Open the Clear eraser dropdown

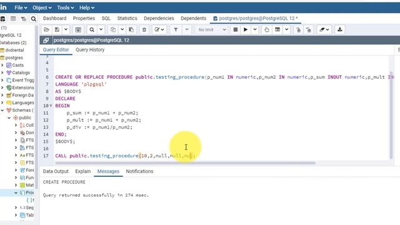tap(324, 29)
